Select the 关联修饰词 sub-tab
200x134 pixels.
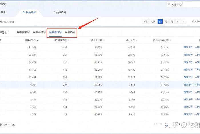click(55, 32)
